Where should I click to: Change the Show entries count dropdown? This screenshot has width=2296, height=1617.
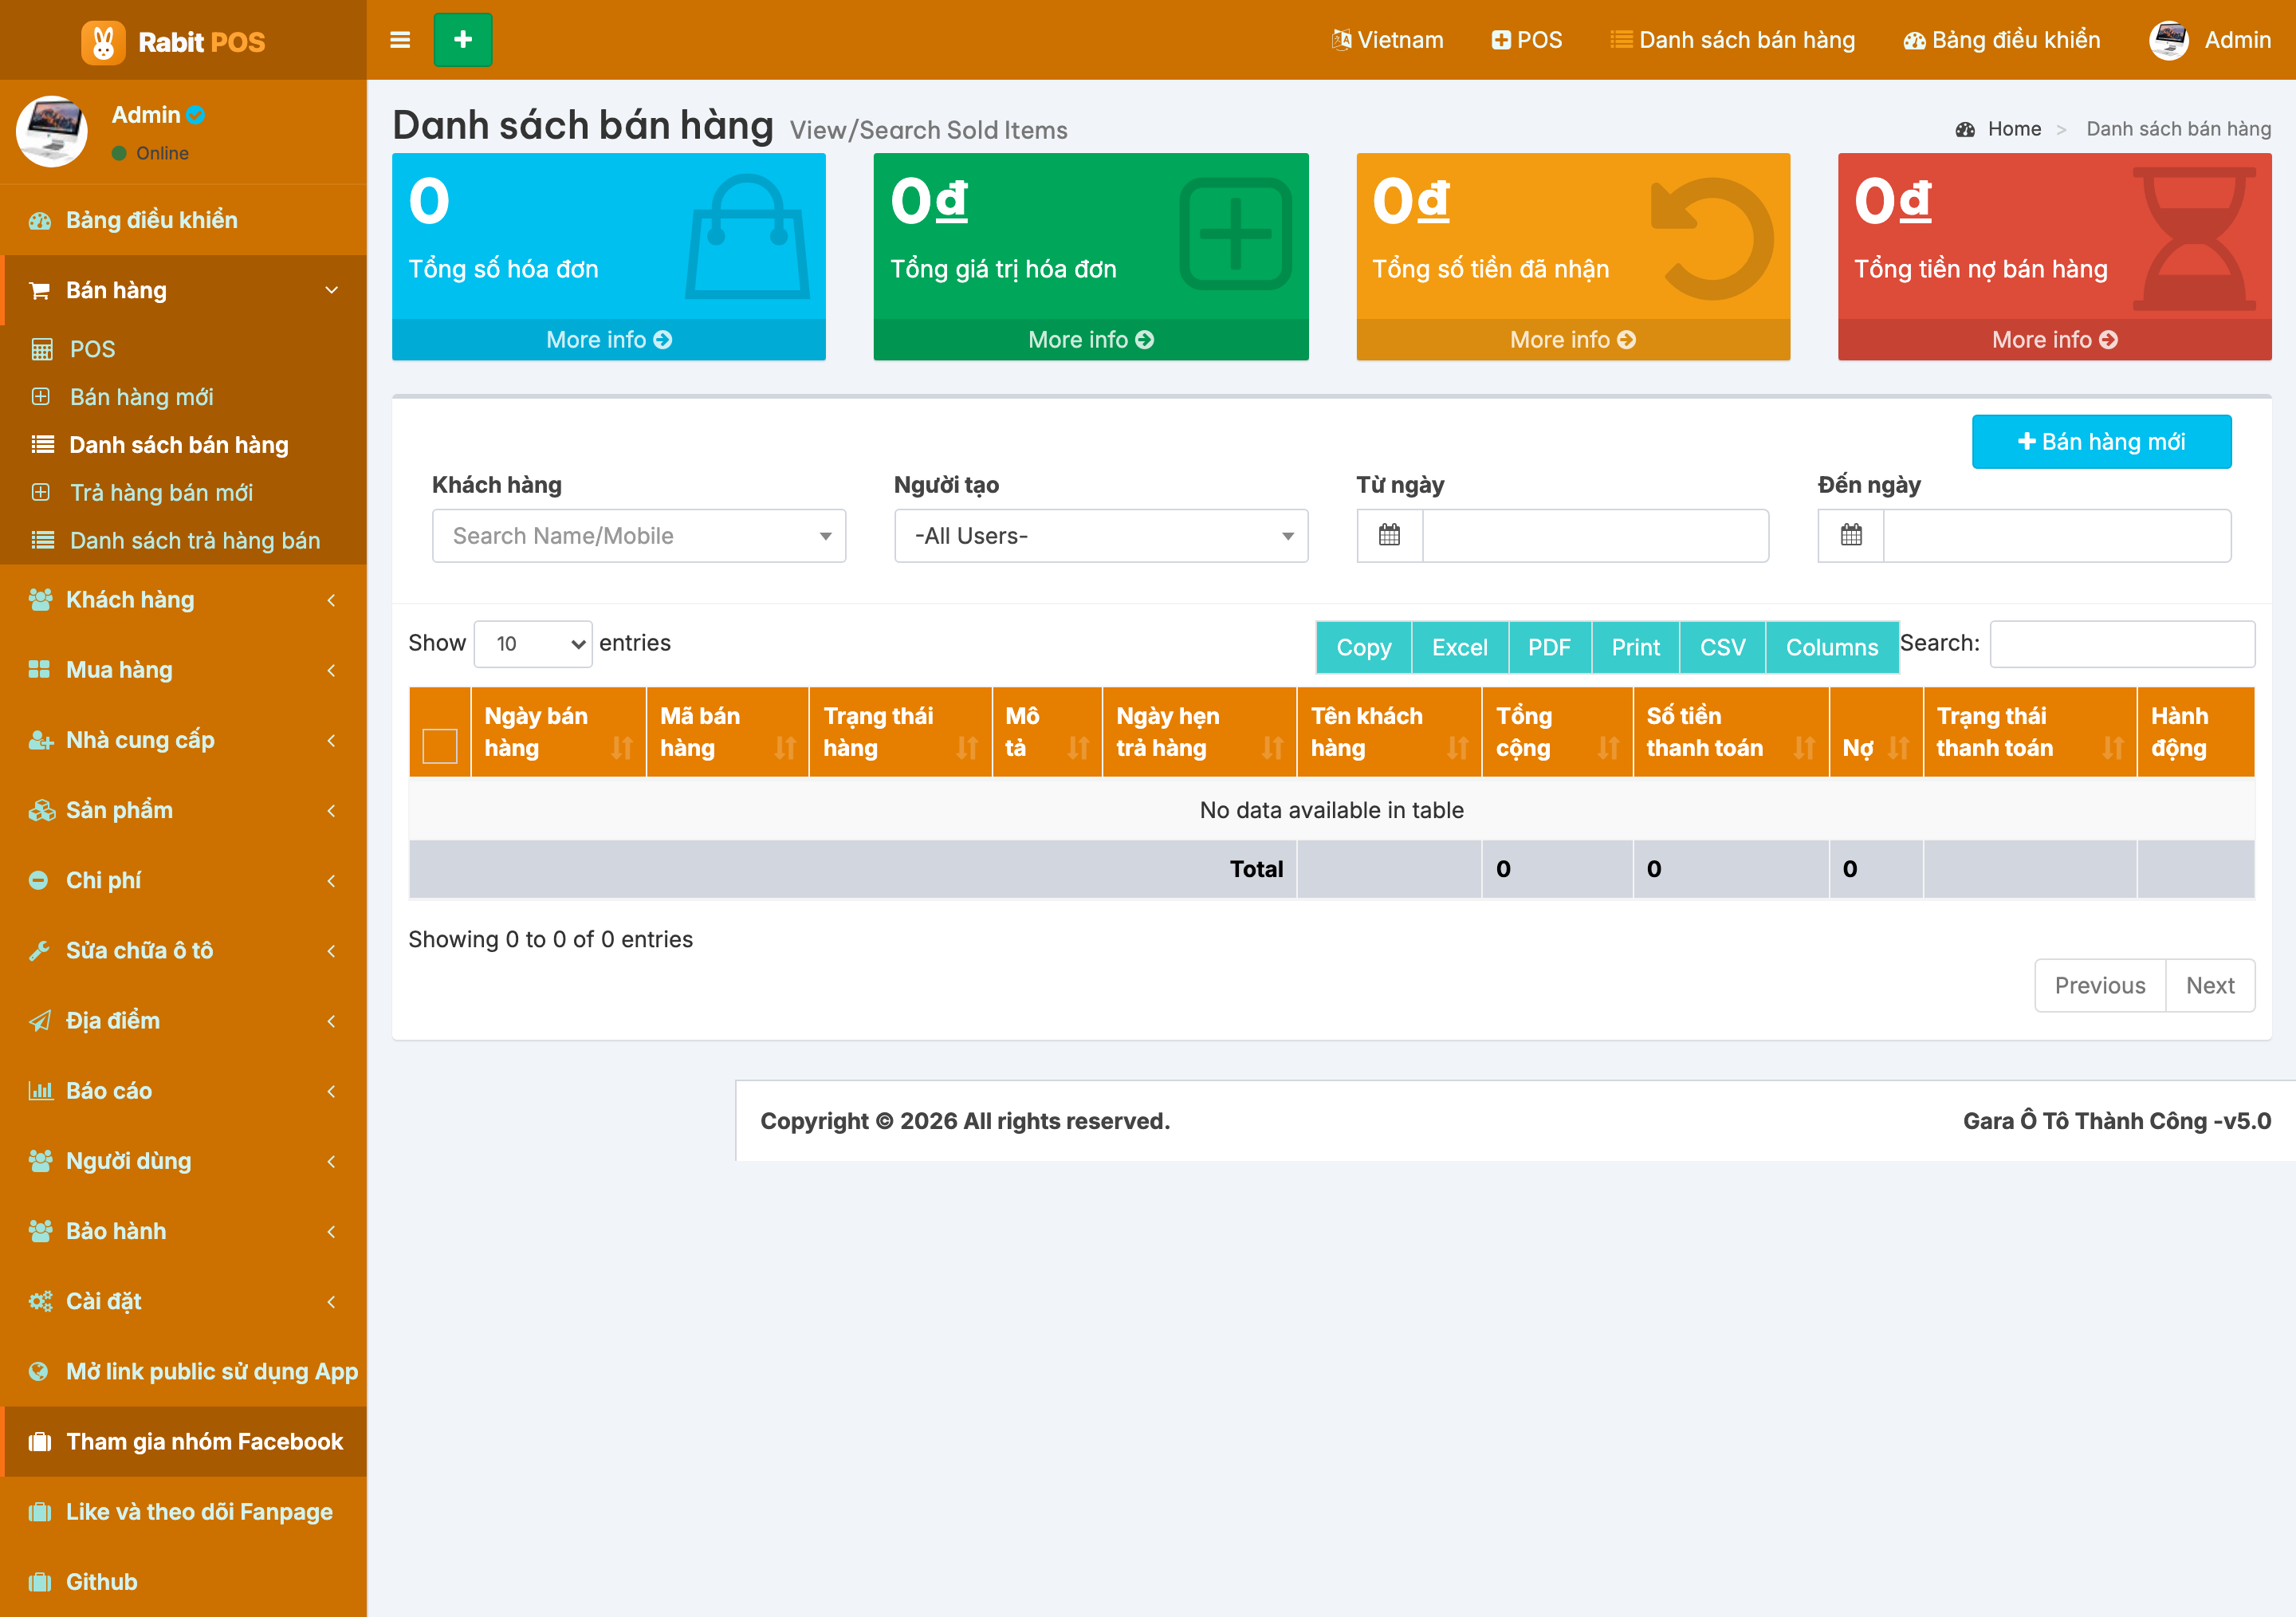coord(533,644)
